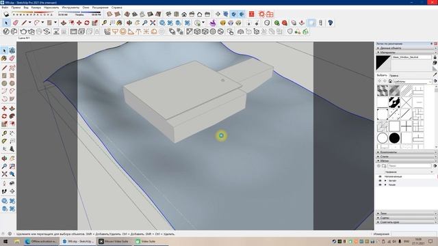438x246 pixels.
Task: Open the Draw menu
Action: pyautogui.click(x=51, y=8)
